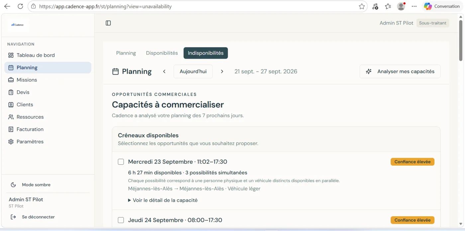Open Clients from the sidebar

click(48, 105)
